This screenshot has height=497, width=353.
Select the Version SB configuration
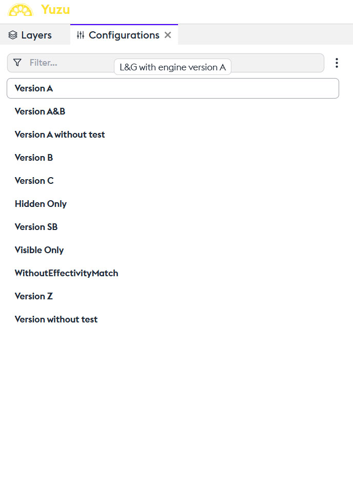tap(36, 227)
